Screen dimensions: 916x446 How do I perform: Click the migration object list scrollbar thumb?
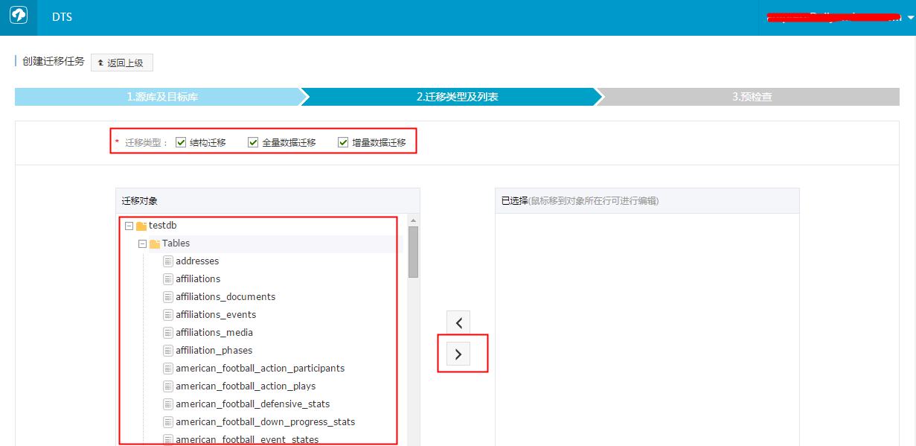(x=413, y=252)
